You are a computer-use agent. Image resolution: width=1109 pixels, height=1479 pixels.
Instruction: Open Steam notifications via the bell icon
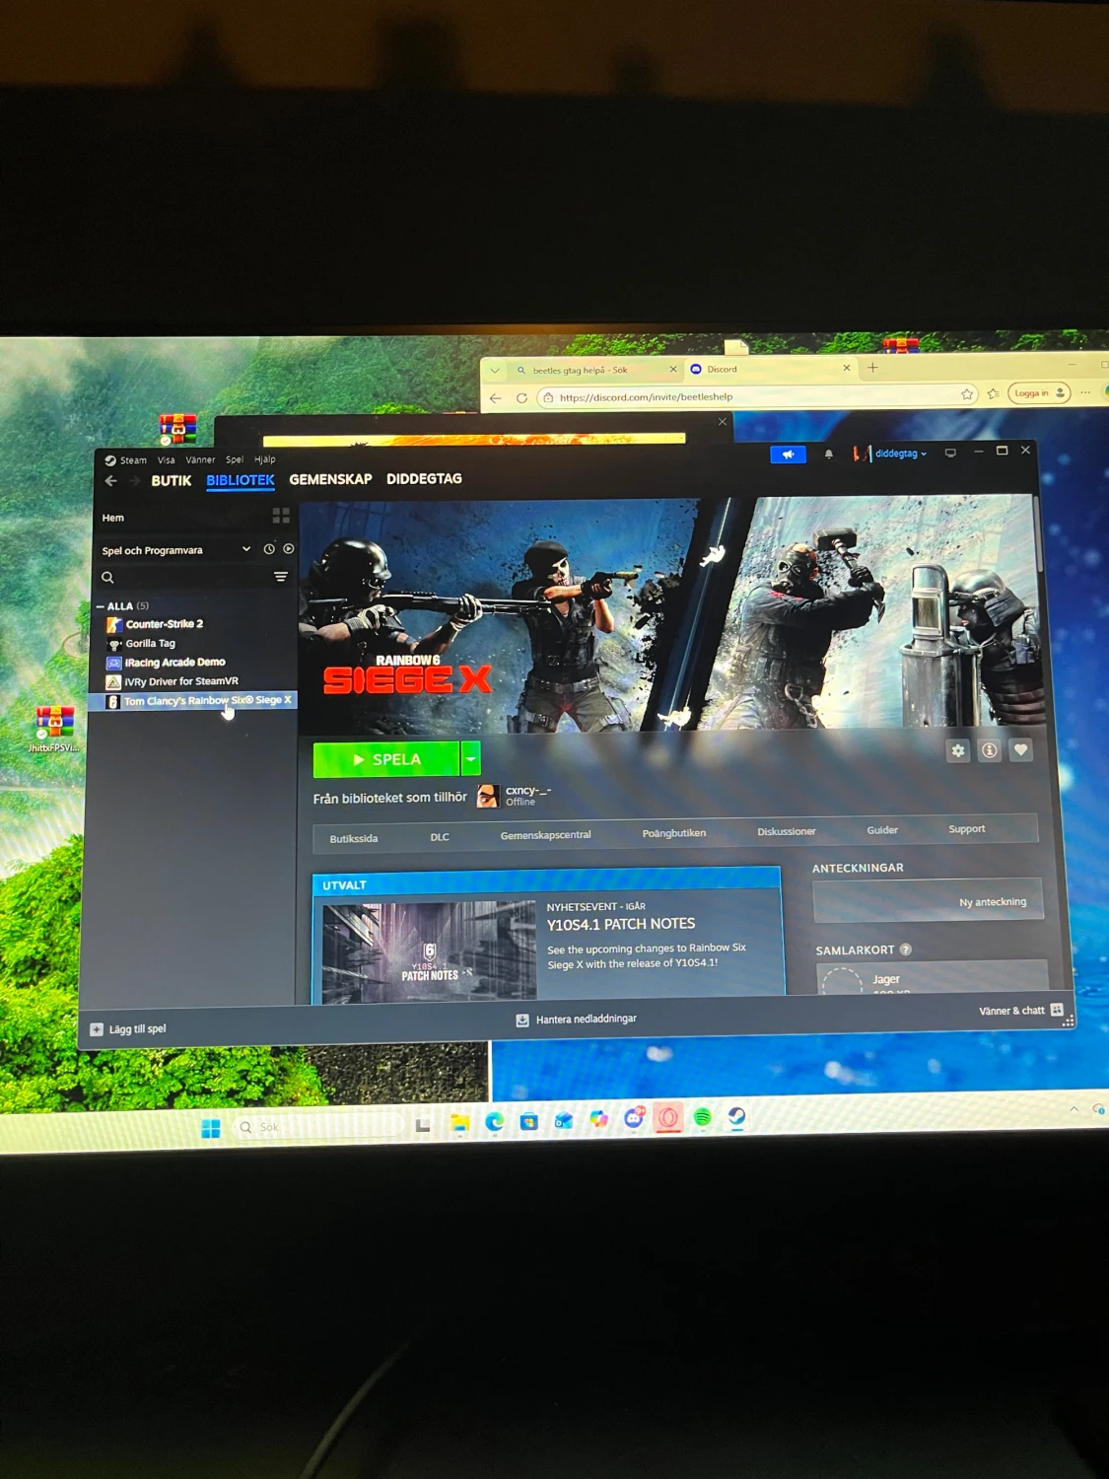pyautogui.click(x=829, y=454)
